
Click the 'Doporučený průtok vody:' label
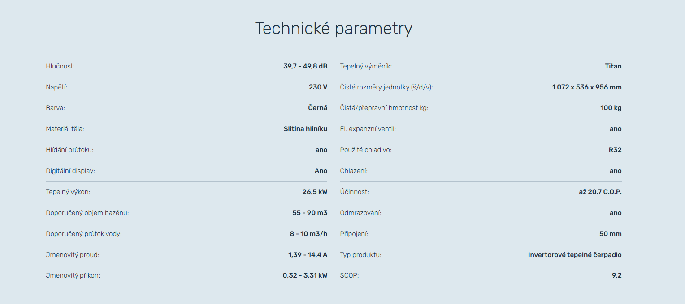(84, 234)
